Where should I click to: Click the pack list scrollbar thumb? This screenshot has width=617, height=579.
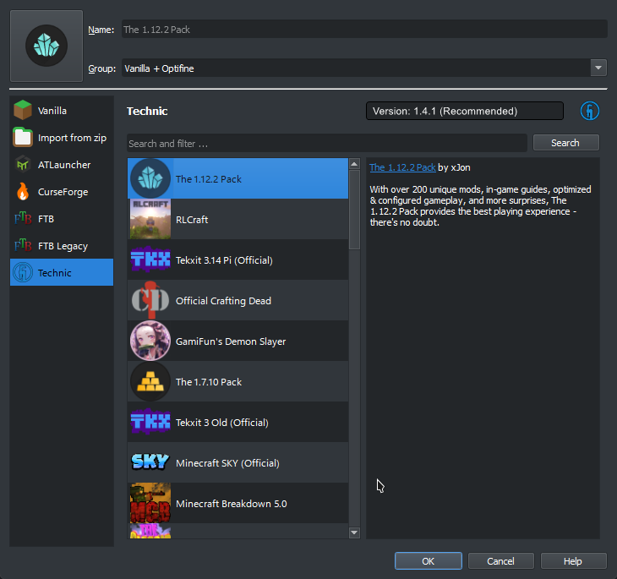(354, 210)
